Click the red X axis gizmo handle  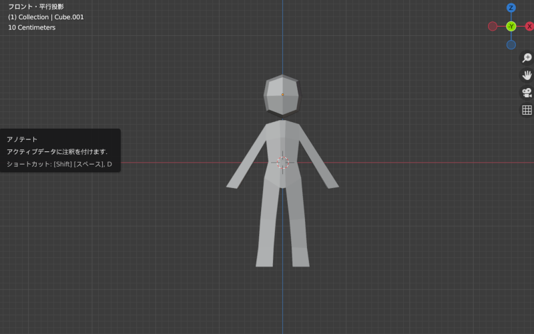tap(529, 26)
